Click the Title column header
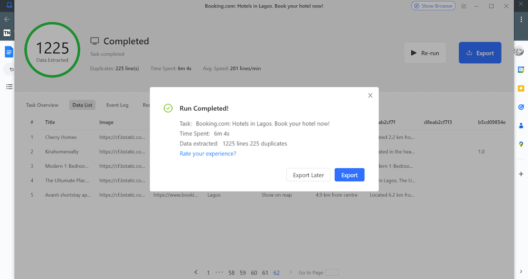Screen dimensions: 528x279 (x=50, y=122)
